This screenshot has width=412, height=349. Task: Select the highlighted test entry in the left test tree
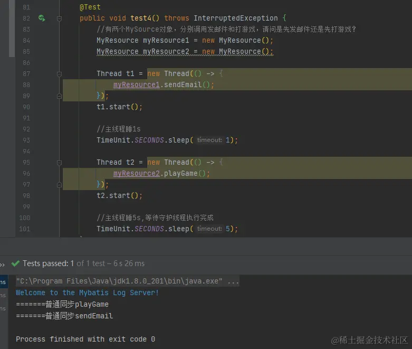click(4, 282)
